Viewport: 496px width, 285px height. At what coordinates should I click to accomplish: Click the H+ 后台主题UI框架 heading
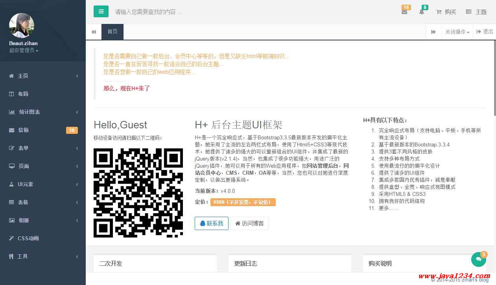238,125
